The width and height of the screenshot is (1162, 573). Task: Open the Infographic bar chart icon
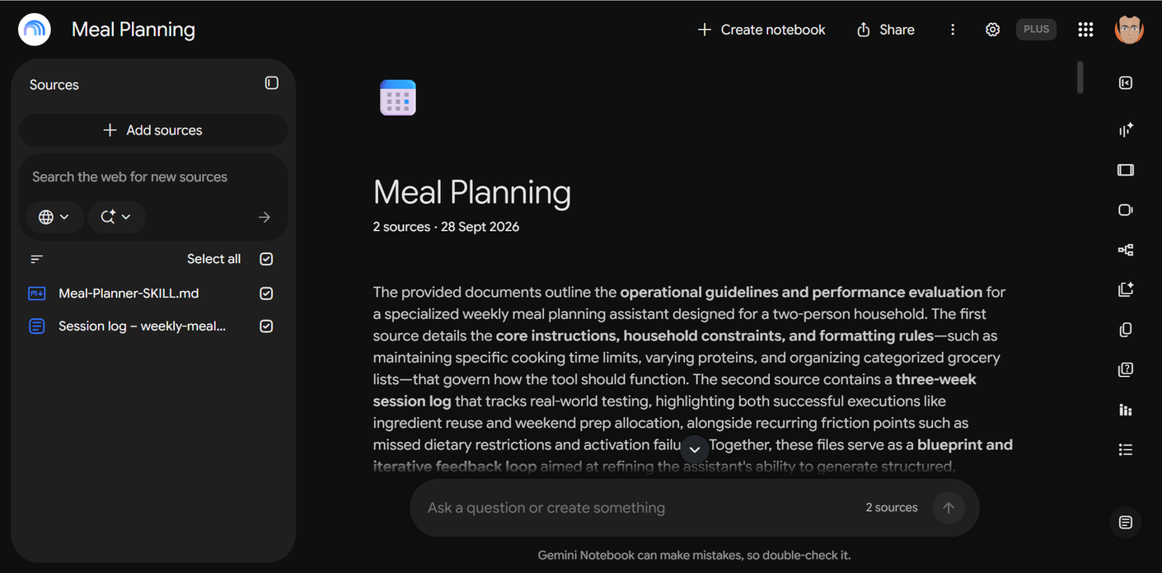click(x=1126, y=410)
